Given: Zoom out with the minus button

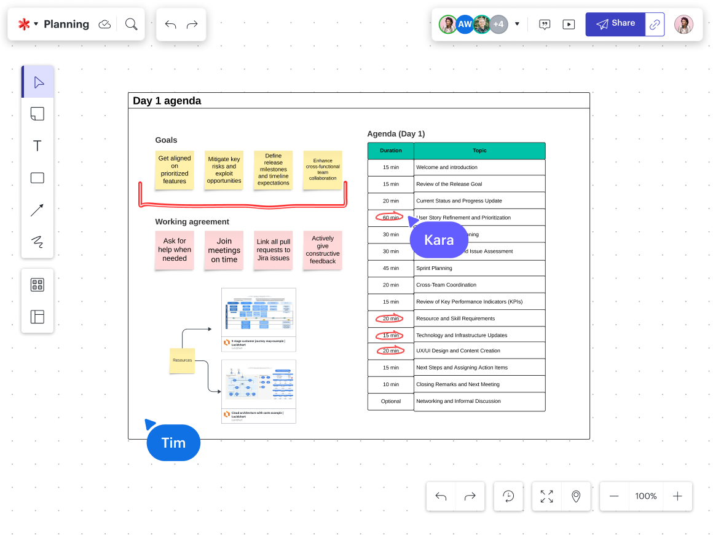Looking at the screenshot, I should 614,496.
